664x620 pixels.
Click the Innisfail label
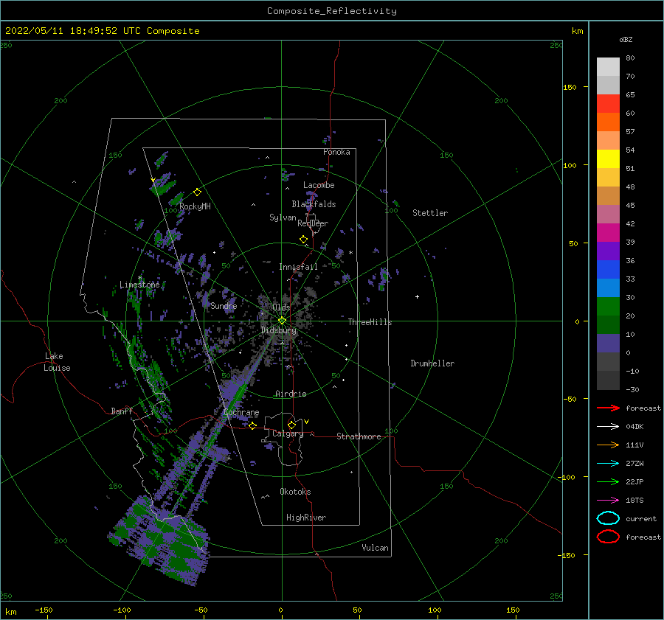tap(298, 267)
